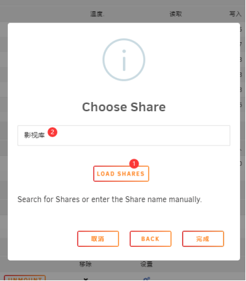This screenshot has height=281, width=246.
Task: Click the 影视库 text in the field
Action: pos(34,136)
